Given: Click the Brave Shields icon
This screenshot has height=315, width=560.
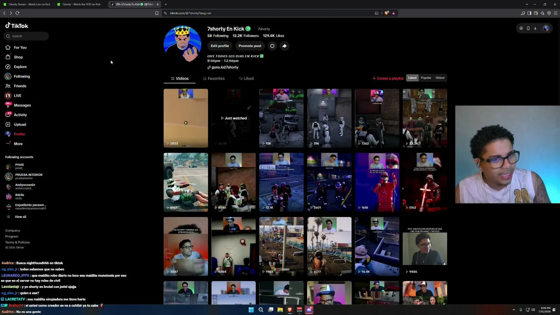Looking at the screenshot, I should [387, 13].
